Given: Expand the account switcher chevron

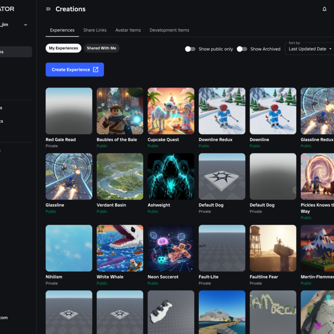Looking at the screenshot, I should 25,25.
